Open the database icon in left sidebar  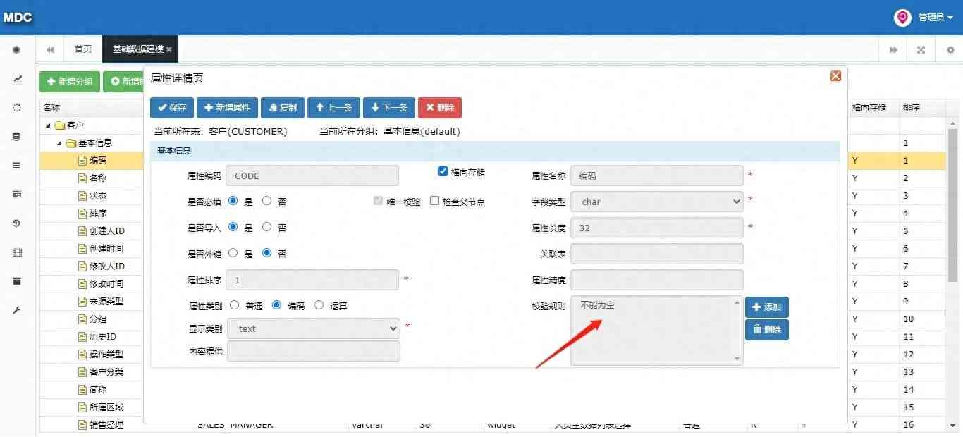17,137
